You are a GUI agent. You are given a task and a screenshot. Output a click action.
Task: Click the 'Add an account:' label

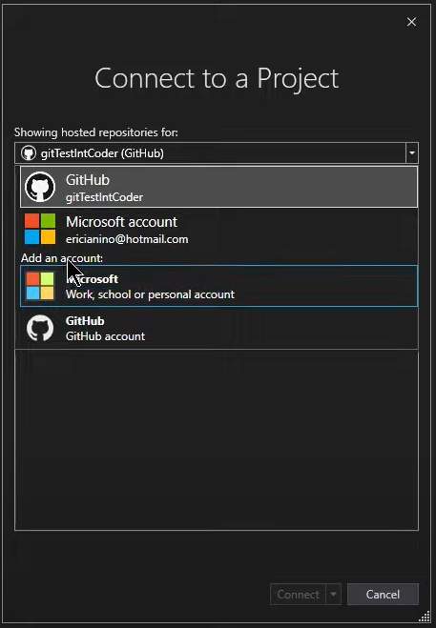coord(62,258)
